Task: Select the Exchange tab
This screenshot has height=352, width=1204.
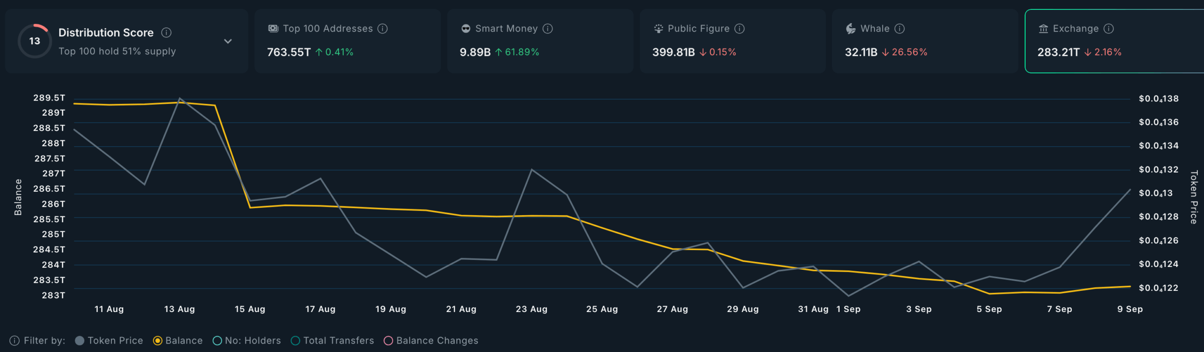Action: pyautogui.click(x=1115, y=41)
